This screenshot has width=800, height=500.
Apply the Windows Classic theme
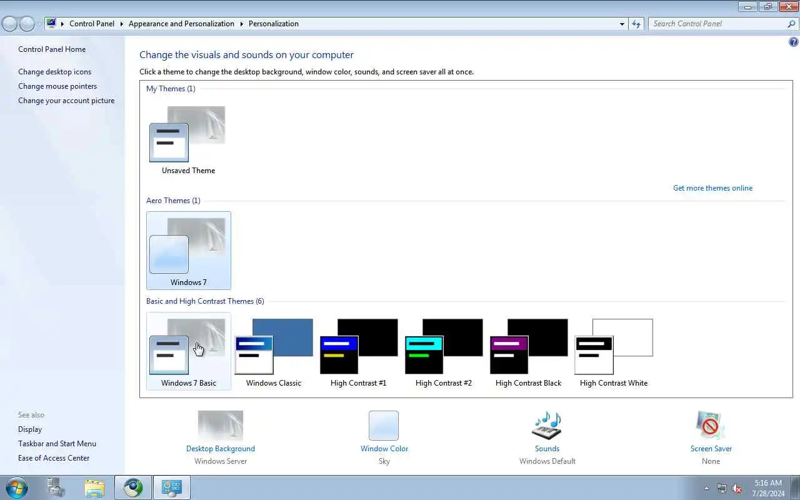[273, 351]
